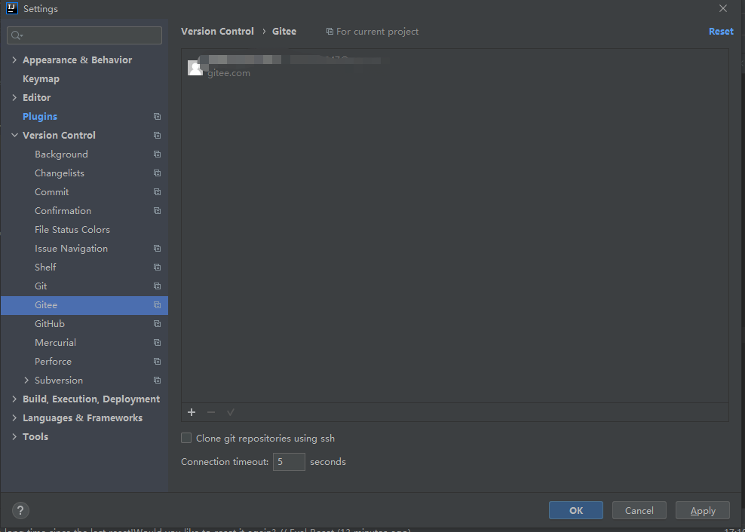Click the Gitee account avatar icon
The image size is (745, 532).
[195, 68]
